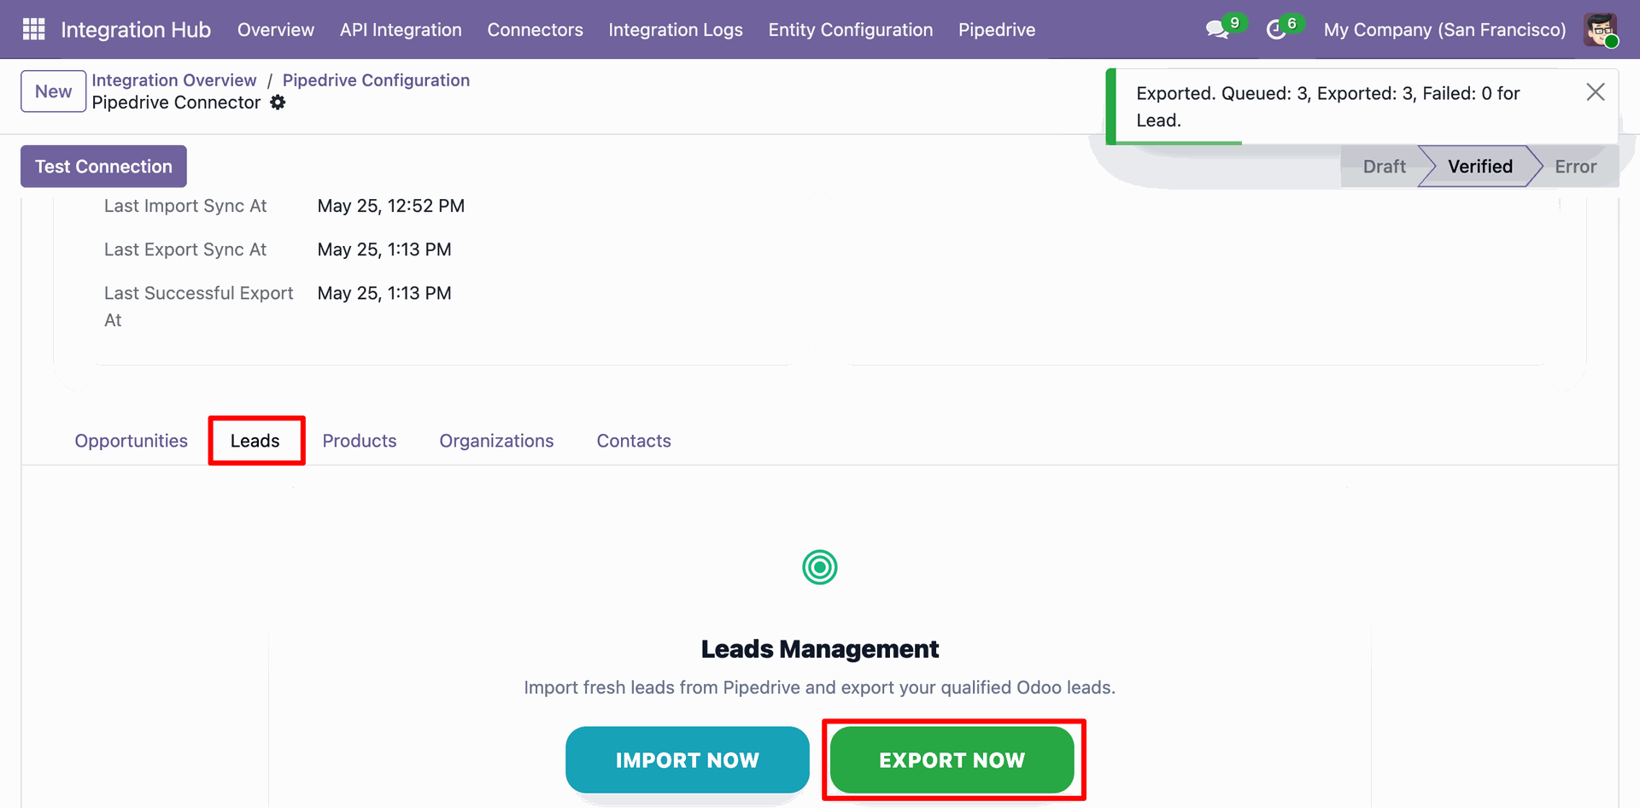This screenshot has height=808, width=1640.
Task: Open the Entity Configuration menu
Action: [x=851, y=30]
